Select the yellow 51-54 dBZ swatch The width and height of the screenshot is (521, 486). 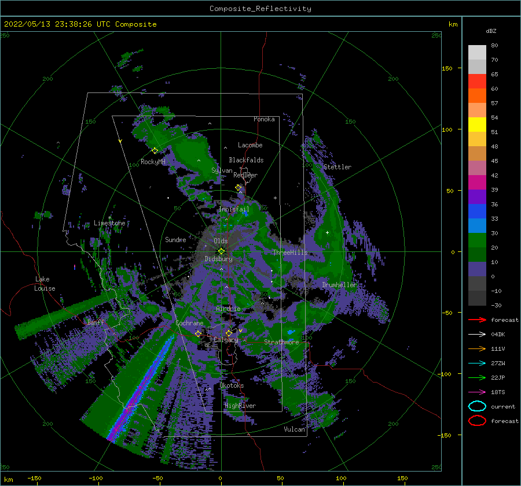(x=477, y=125)
